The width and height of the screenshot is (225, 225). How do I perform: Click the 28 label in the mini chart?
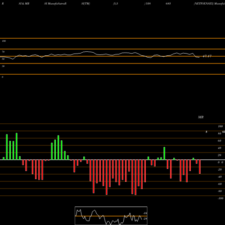pyautogui.click(x=145, y=219)
